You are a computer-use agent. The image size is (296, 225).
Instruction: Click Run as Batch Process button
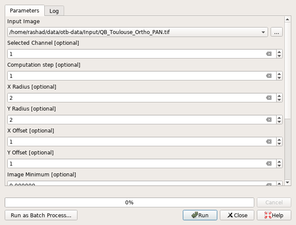pyautogui.click(x=41, y=215)
